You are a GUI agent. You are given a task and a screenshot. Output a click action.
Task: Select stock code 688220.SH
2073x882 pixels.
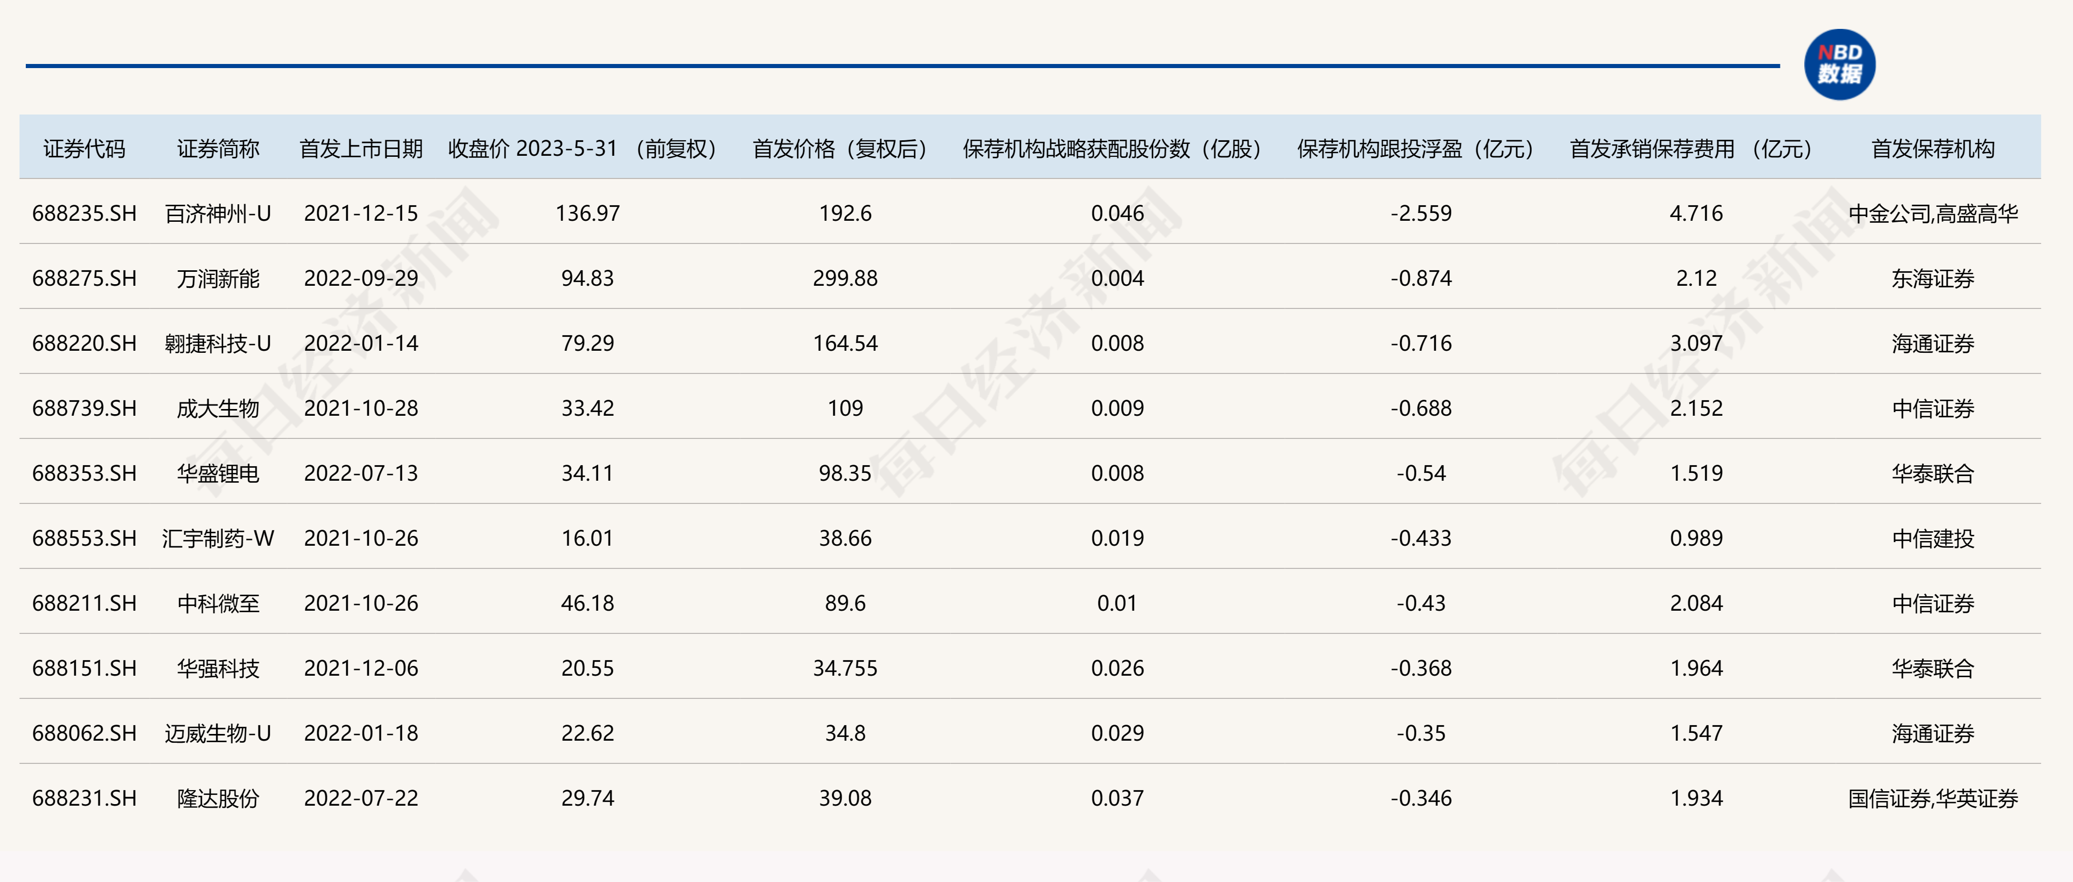85,344
